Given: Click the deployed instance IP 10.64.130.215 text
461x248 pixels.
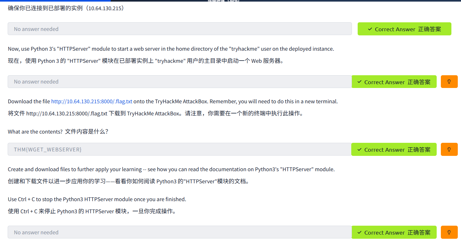Looking at the screenshot, I should click(105, 8).
